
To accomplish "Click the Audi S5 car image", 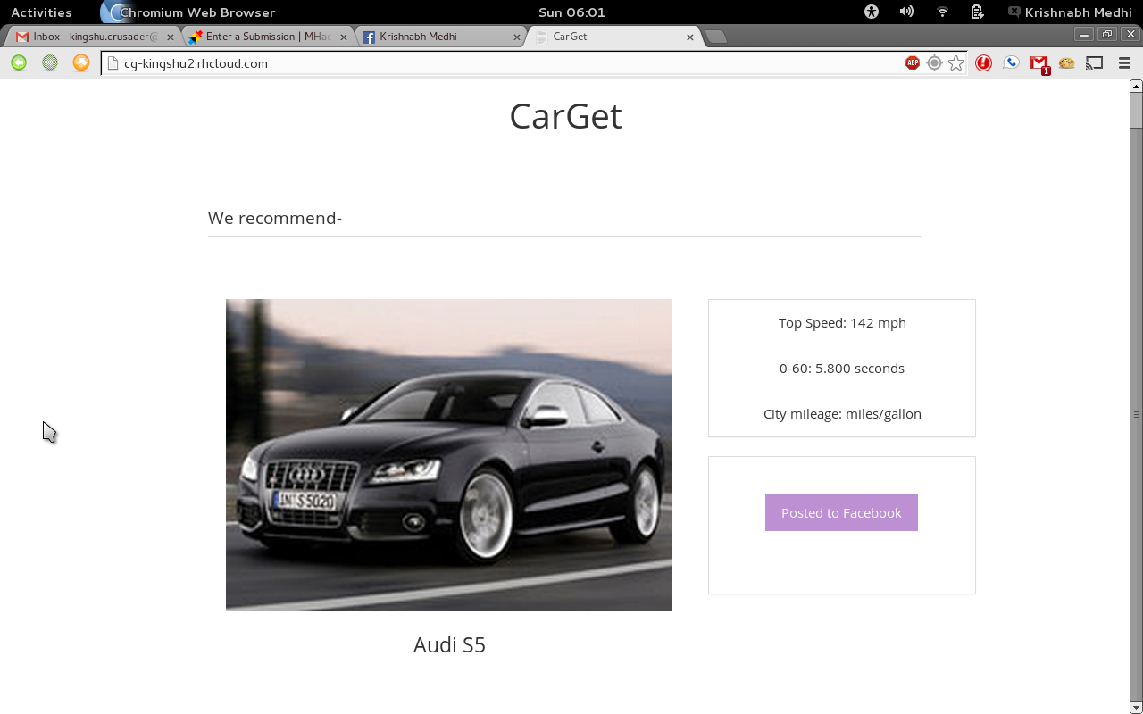I will (x=449, y=455).
